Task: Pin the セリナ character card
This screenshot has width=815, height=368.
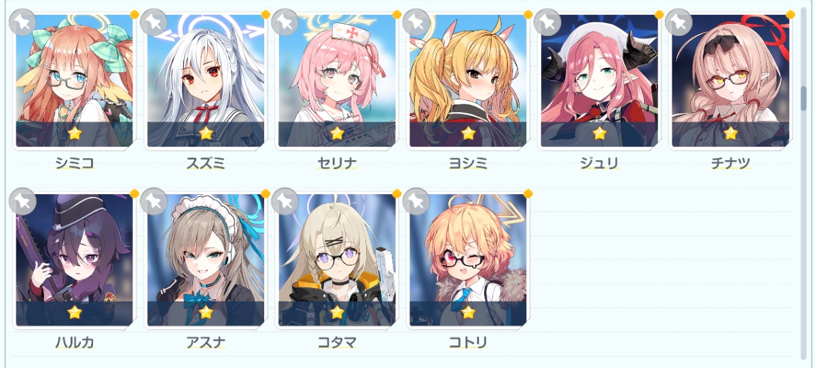Action: click(x=285, y=22)
